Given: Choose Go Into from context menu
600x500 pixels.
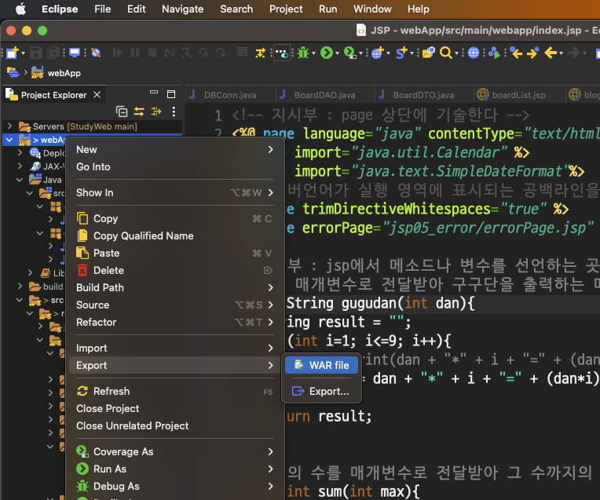Looking at the screenshot, I should (x=175, y=166).
